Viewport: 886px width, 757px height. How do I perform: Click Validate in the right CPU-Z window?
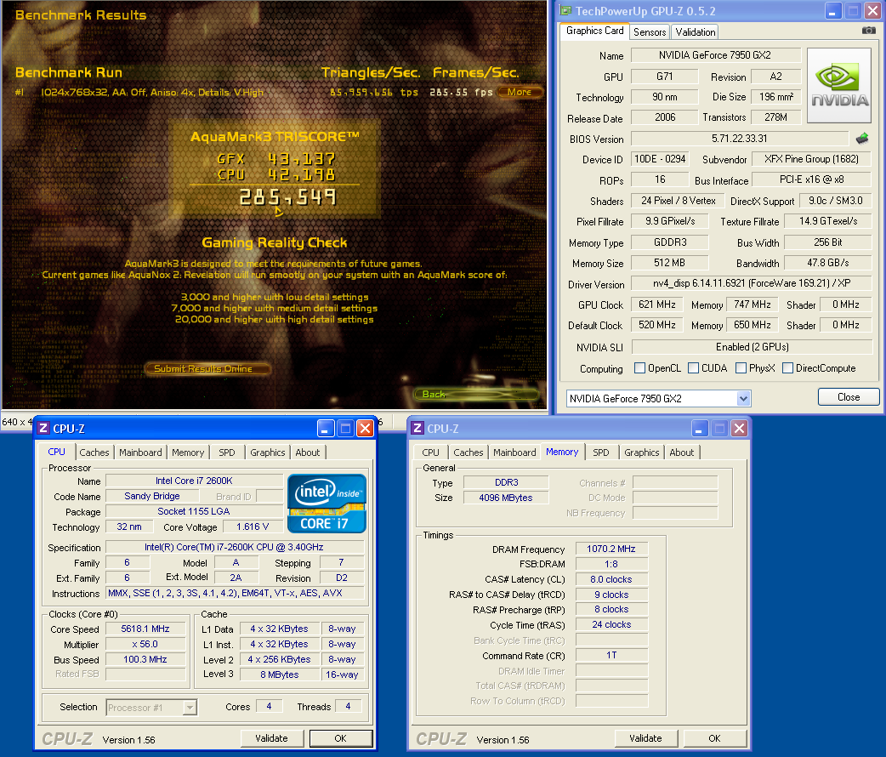(645, 738)
